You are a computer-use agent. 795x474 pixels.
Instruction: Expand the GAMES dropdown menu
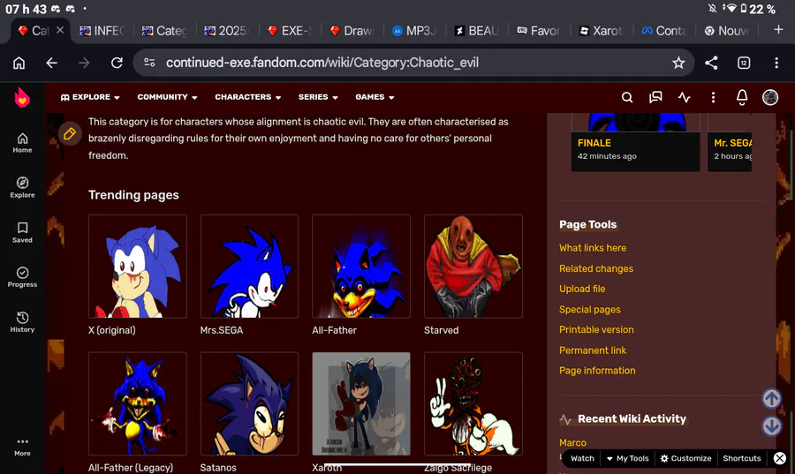pyautogui.click(x=375, y=97)
